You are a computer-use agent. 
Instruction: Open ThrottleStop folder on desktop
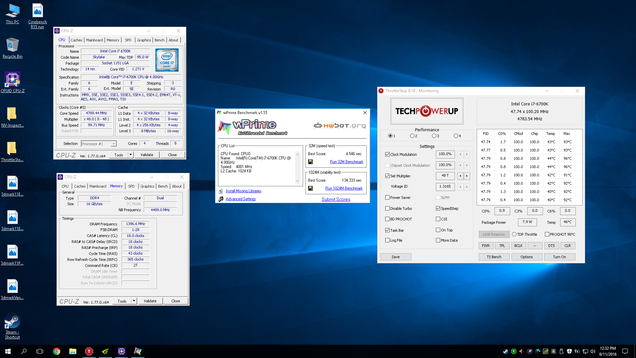[x=12, y=151]
